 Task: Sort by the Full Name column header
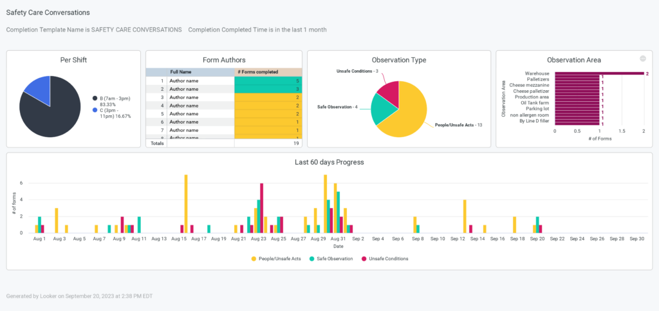[x=201, y=72]
